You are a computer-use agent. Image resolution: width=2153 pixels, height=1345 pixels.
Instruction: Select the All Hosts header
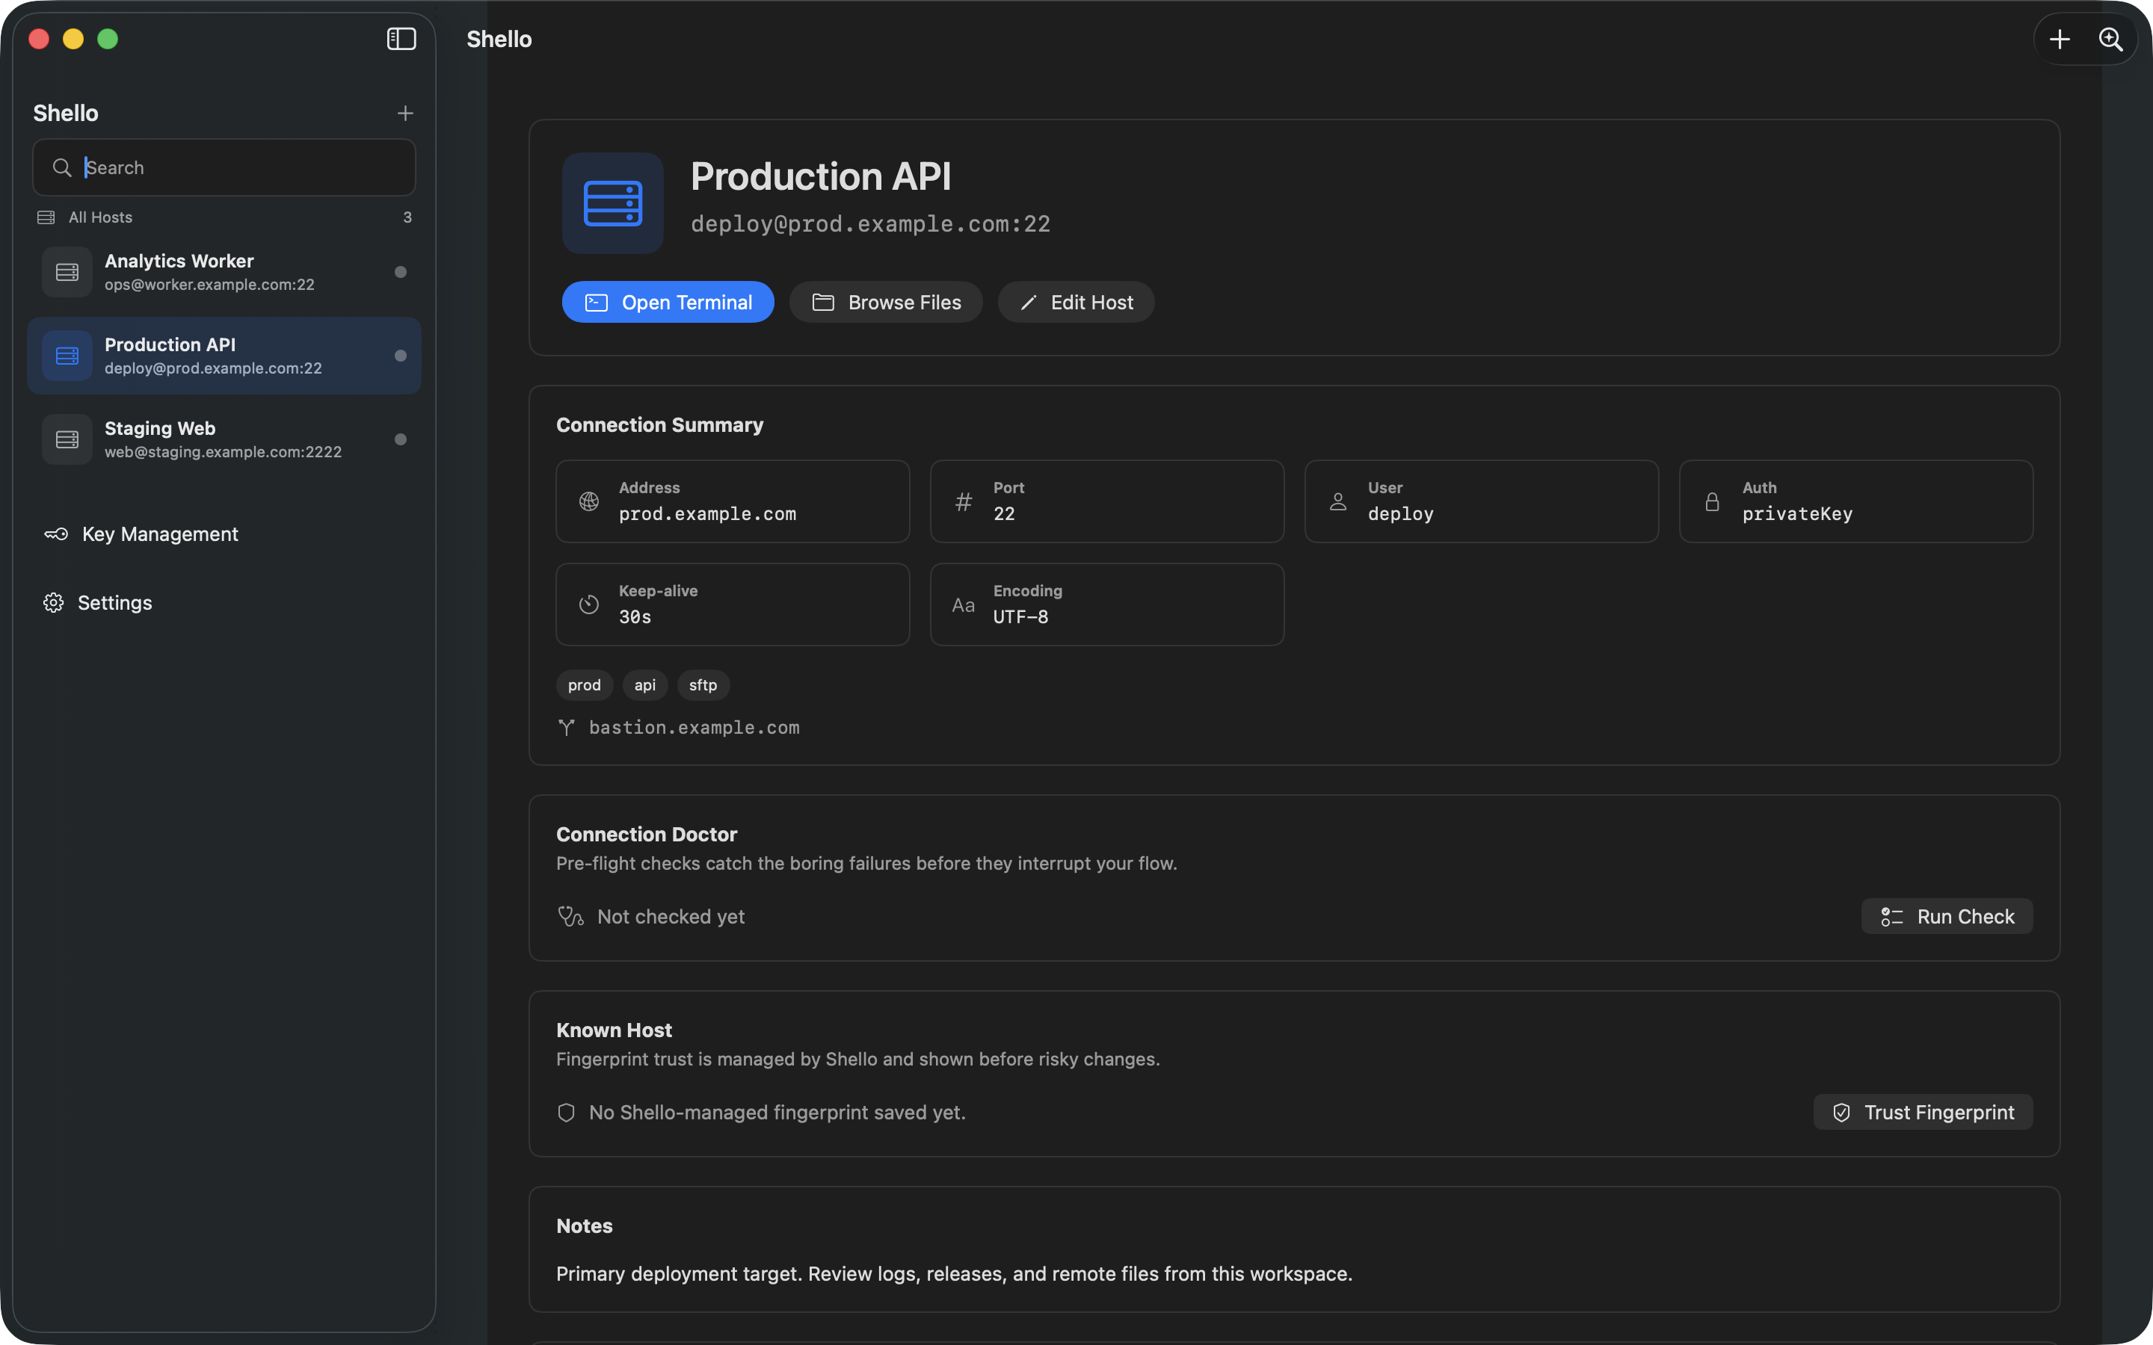[224, 217]
